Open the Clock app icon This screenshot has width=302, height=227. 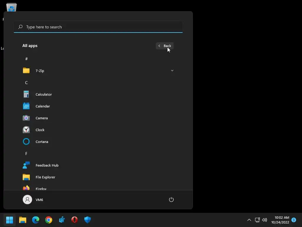pyautogui.click(x=26, y=130)
